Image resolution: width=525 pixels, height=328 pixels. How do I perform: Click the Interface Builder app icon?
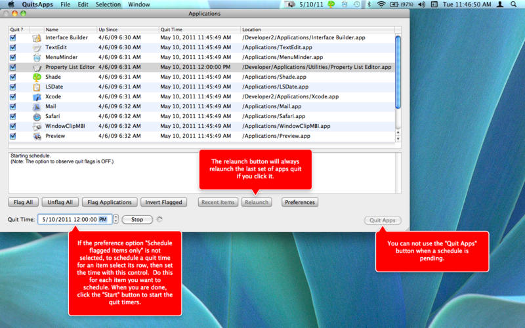pyautogui.click(x=37, y=38)
